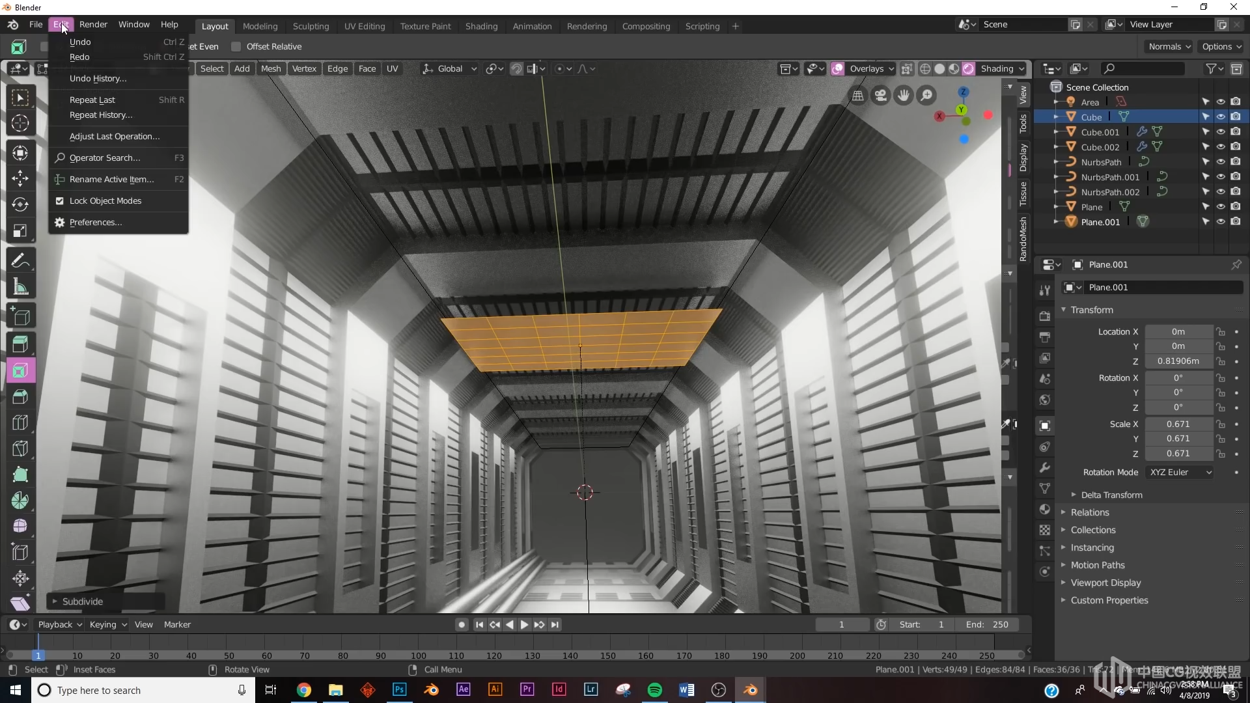The image size is (1250, 703).
Task: Open the Vertex menu in viewport header
Action: 304,68
